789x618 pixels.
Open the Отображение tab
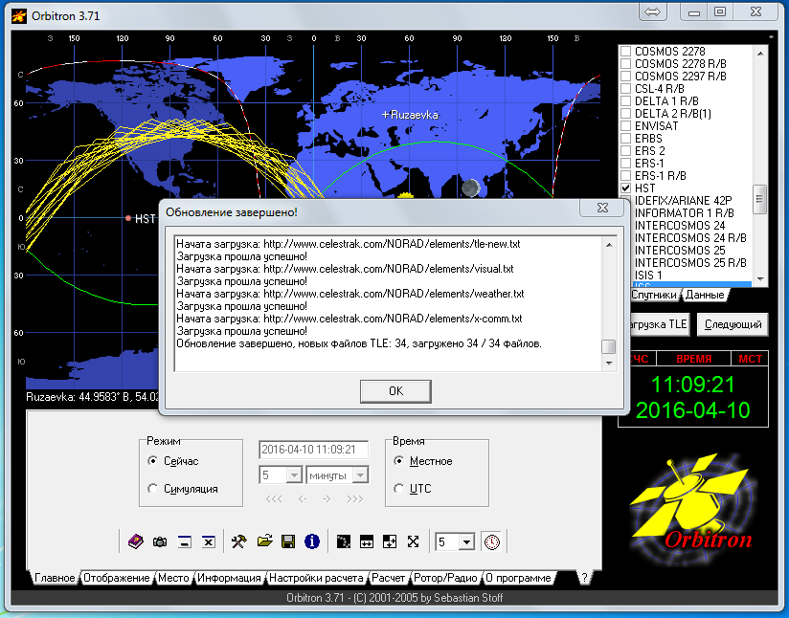[x=116, y=578]
